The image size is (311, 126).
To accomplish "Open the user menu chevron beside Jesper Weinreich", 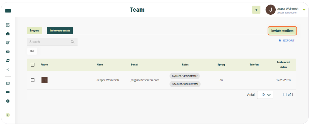I will coord(304,10).
